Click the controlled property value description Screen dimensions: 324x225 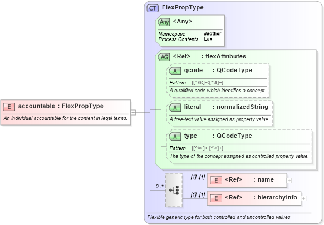point(239,156)
